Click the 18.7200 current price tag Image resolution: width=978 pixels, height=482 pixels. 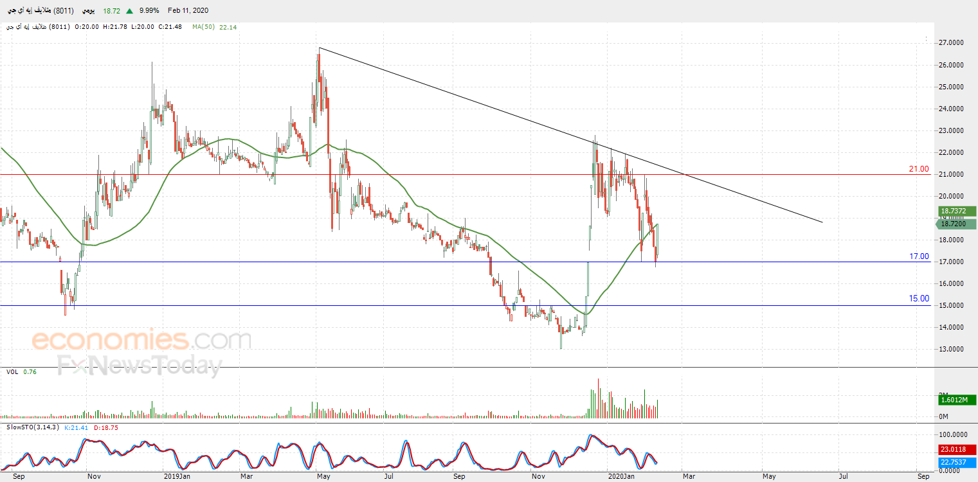click(957, 224)
